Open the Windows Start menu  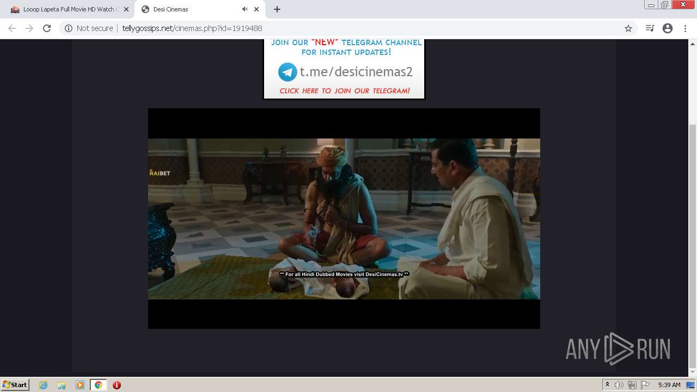[15, 385]
